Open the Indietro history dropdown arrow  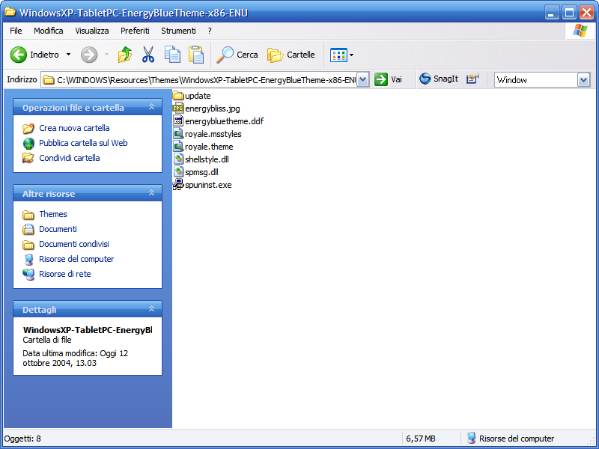click(x=68, y=55)
